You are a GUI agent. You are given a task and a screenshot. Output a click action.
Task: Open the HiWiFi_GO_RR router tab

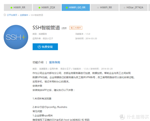tap(76, 7)
